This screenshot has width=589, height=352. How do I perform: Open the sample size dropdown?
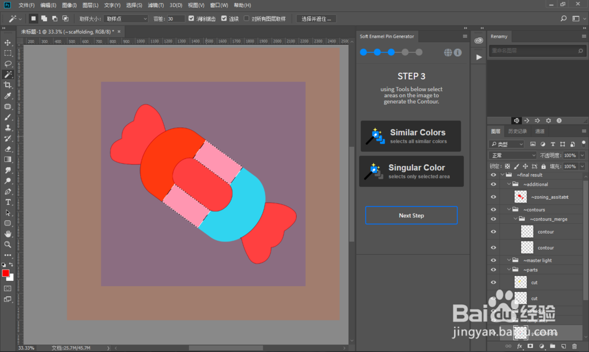(126, 18)
